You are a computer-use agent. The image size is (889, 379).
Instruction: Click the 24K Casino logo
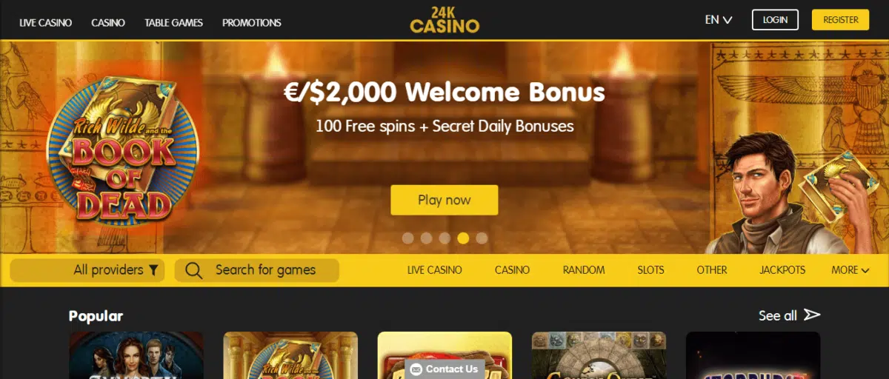pos(444,20)
